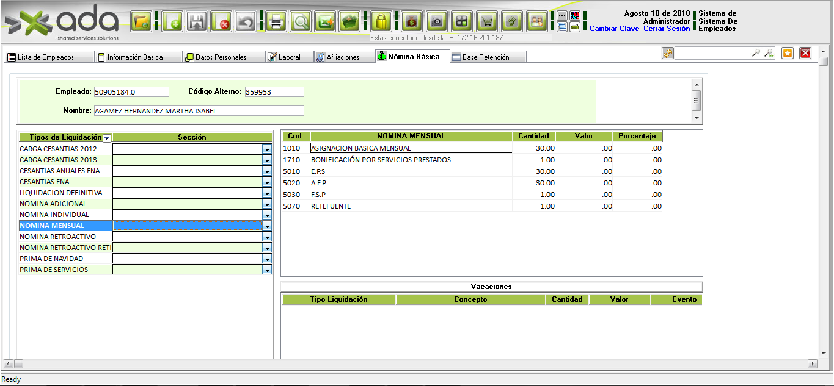Click the magnifier search toolbar icon
Image resolution: width=834 pixels, height=386 pixels.
pyautogui.click(x=301, y=22)
